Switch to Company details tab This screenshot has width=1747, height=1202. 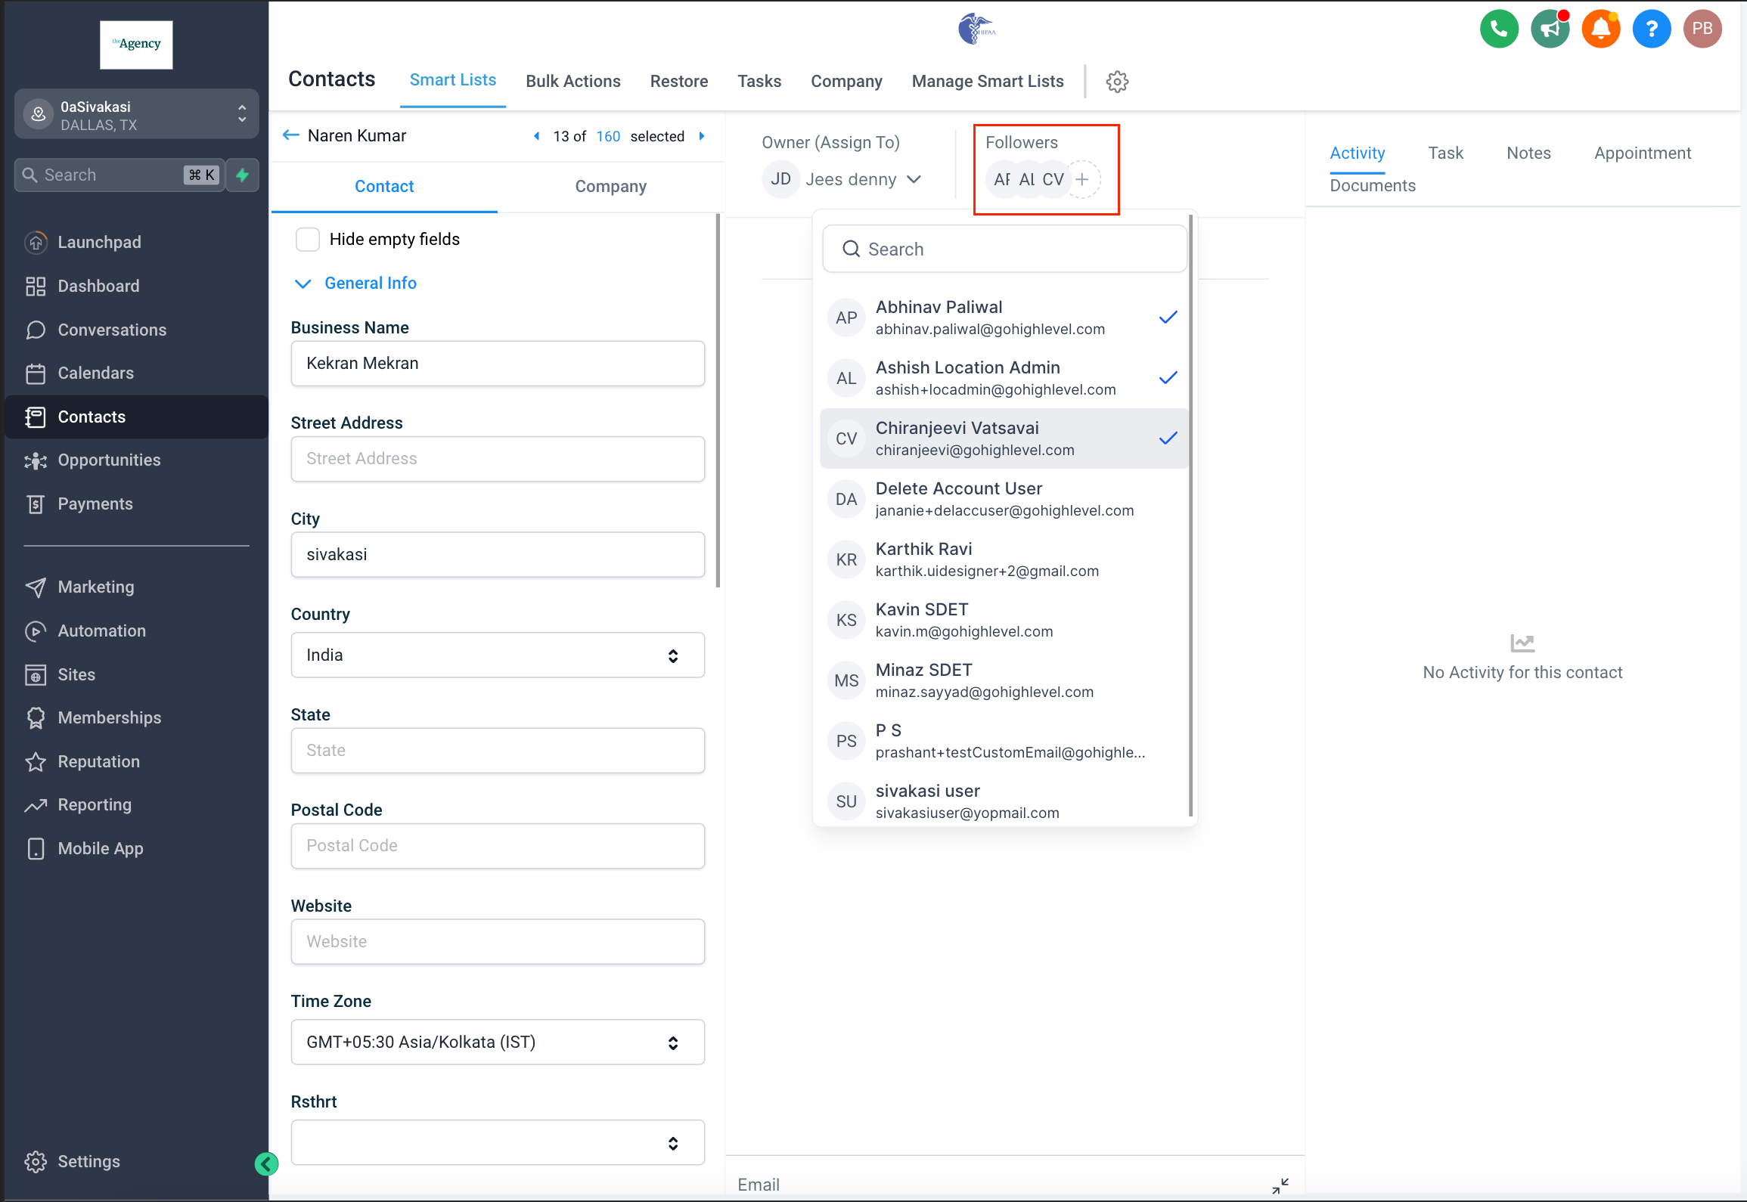click(611, 187)
